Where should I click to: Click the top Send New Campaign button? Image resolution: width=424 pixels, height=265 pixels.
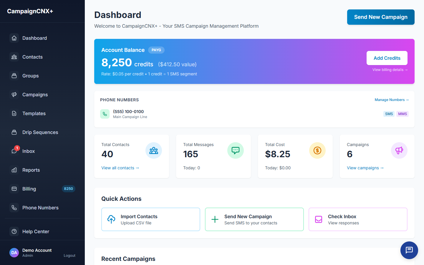tap(381, 17)
